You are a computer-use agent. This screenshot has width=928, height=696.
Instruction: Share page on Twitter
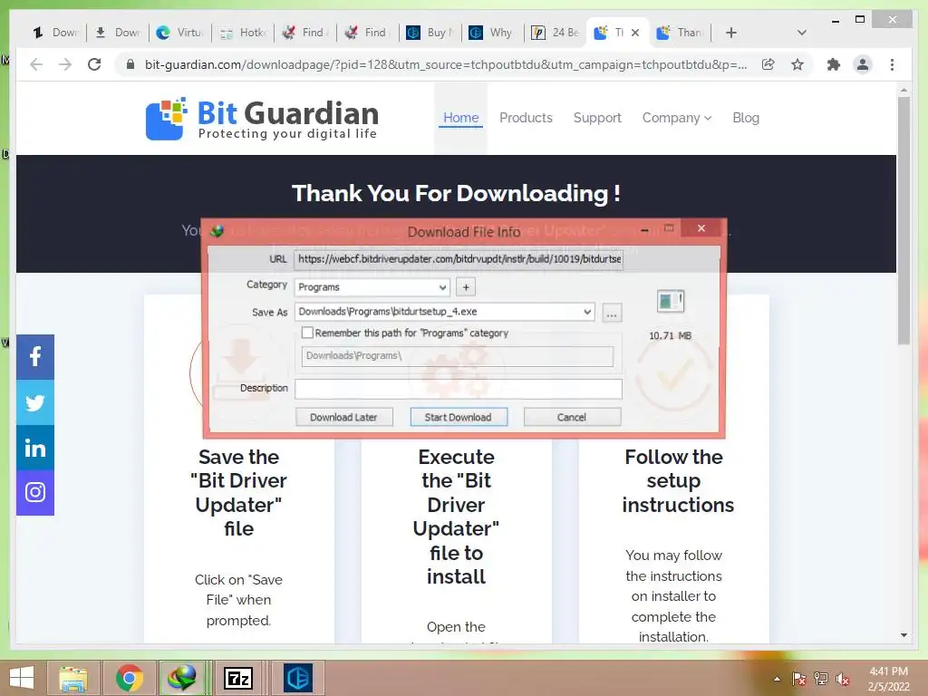(35, 402)
